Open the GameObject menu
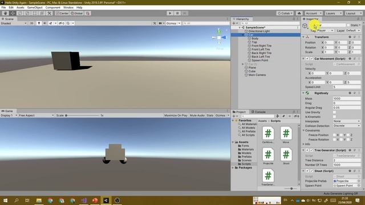Image resolution: width=365 pixels, height=205 pixels. pyautogui.click(x=35, y=7)
